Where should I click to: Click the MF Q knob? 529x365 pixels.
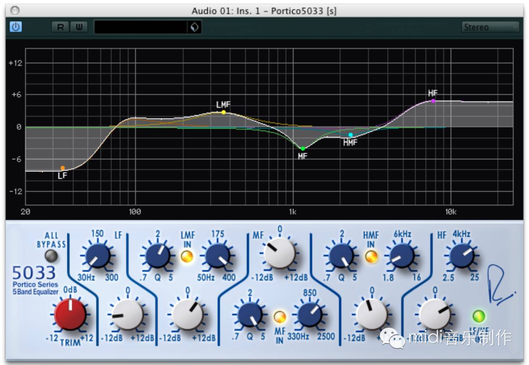click(x=250, y=315)
